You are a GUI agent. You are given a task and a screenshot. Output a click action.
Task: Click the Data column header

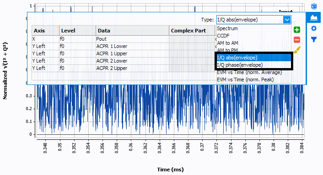[x=133, y=31]
